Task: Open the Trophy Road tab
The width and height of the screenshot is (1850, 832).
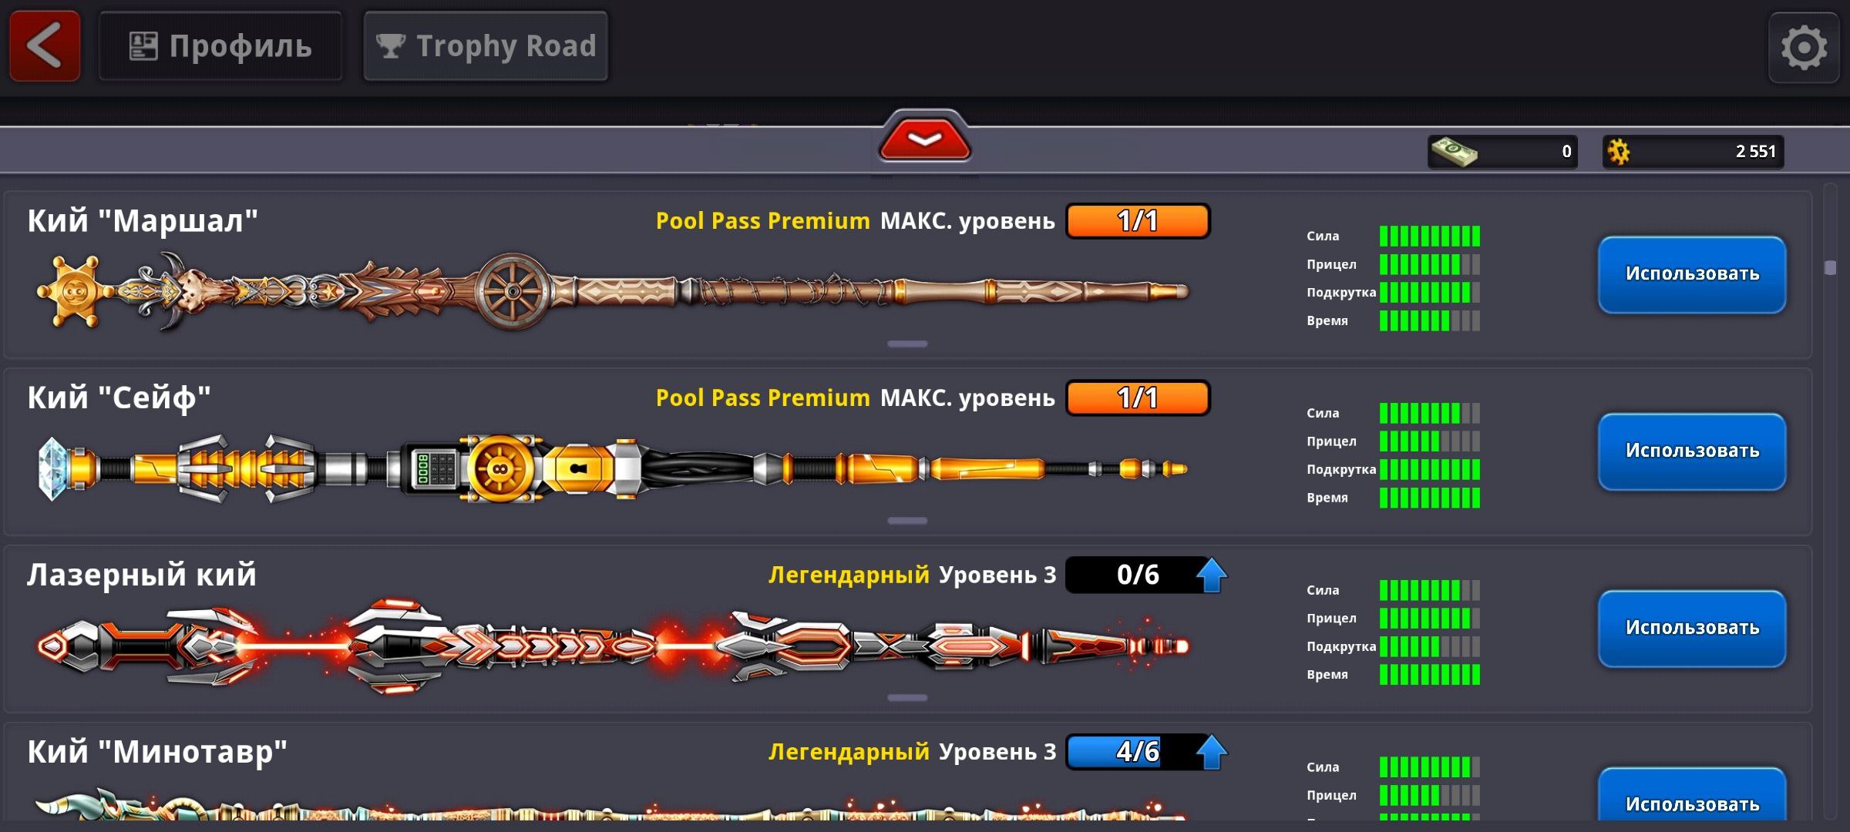Action: [x=486, y=46]
